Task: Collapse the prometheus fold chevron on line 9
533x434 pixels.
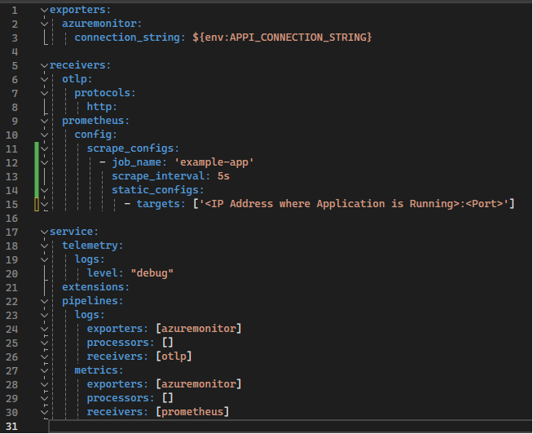Action: pos(44,122)
